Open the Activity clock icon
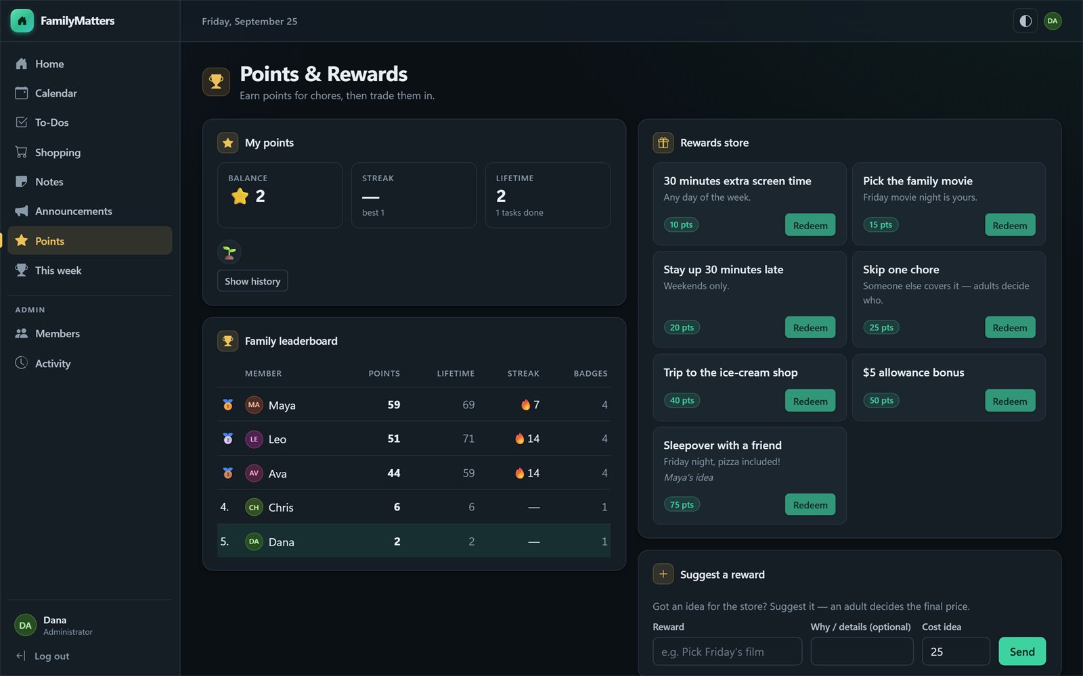The image size is (1083, 676). pos(22,363)
